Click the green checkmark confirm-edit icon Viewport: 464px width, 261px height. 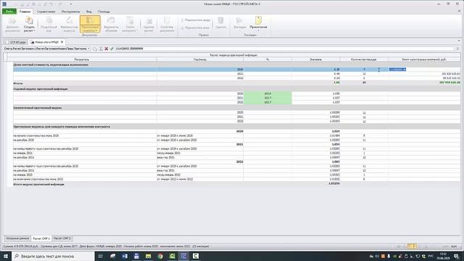[x=112, y=49]
